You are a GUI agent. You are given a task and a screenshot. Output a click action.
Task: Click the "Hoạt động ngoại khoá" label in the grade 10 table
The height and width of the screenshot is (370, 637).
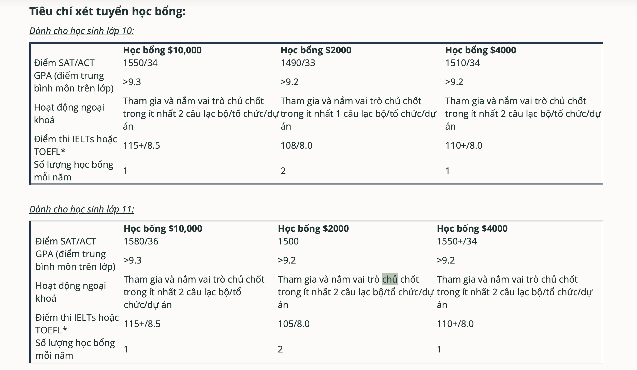(69, 114)
